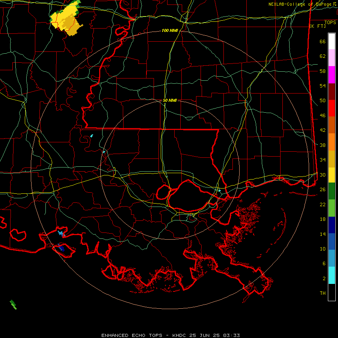Click the 46 scale label
Viewport: 338px width, 338px height.
[x=323, y=115]
